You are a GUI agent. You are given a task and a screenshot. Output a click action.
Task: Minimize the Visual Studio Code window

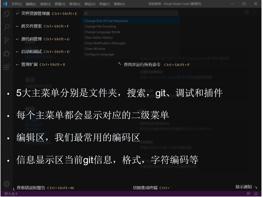(x=232, y=4)
